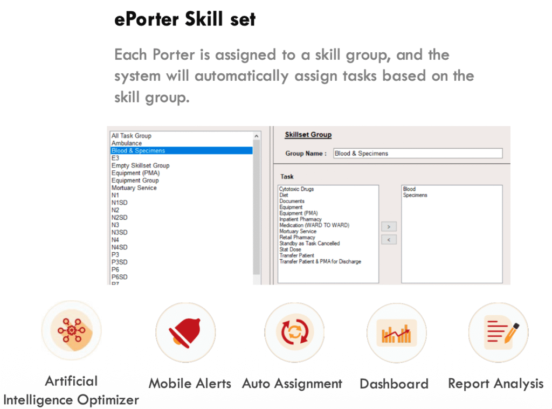This screenshot has width=552, height=409.
Task: Choose Transfer Patient from available tasks
Action: click(296, 255)
